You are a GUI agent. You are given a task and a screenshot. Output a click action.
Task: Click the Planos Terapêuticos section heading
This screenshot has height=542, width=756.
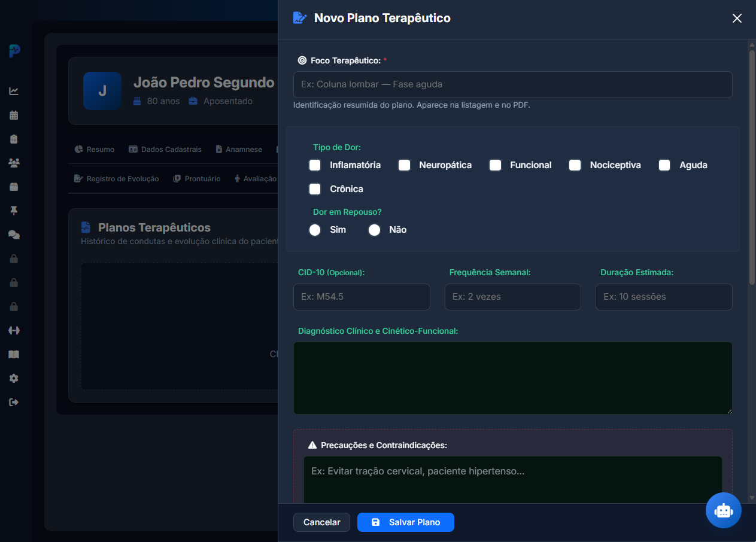(154, 227)
